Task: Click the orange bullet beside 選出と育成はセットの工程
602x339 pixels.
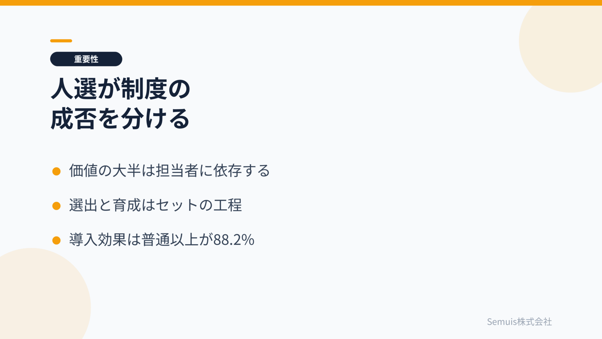Action: click(x=56, y=206)
